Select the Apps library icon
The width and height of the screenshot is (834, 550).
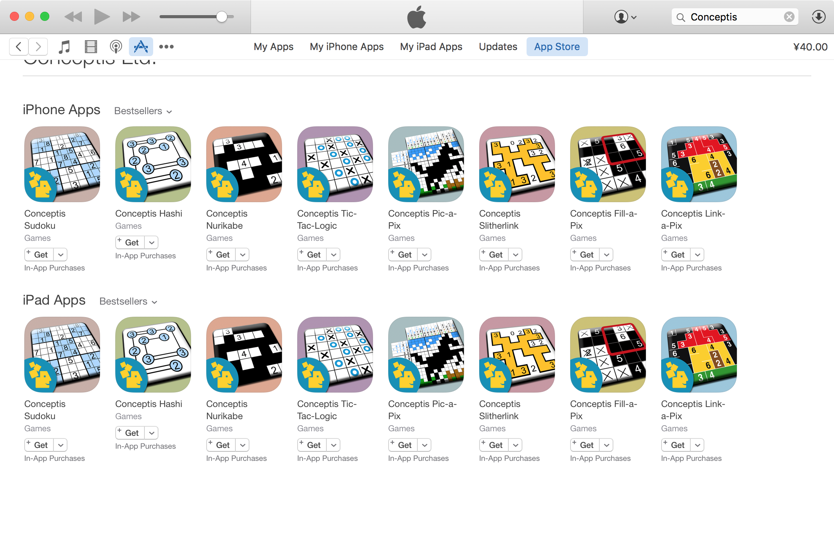click(x=141, y=47)
